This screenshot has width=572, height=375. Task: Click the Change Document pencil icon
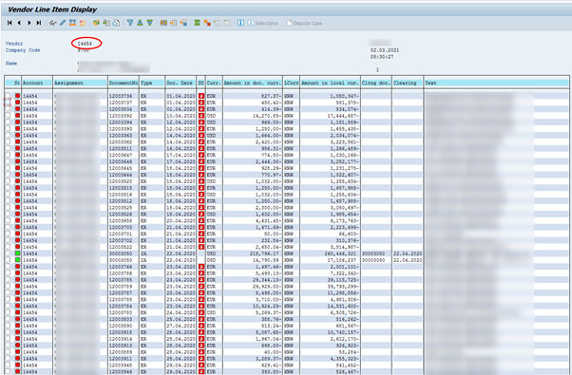(63, 23)
